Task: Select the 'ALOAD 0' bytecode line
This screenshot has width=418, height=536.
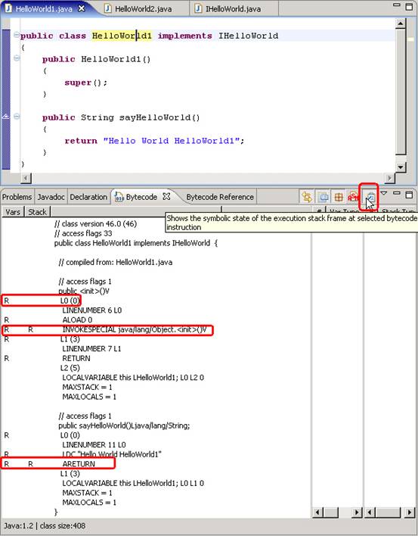Action: click(x=77, y=320)
